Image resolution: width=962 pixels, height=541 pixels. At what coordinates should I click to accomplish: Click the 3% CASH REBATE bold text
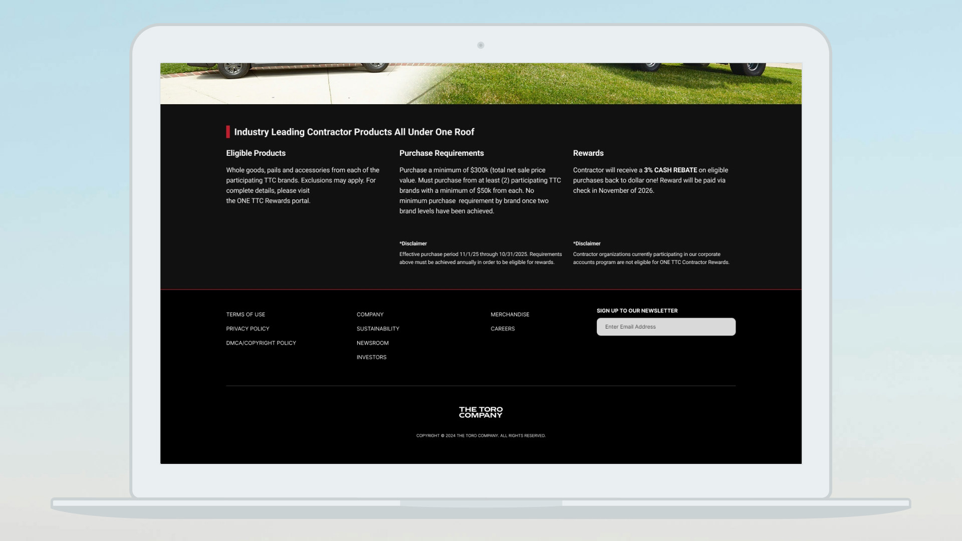coord(670,170)
